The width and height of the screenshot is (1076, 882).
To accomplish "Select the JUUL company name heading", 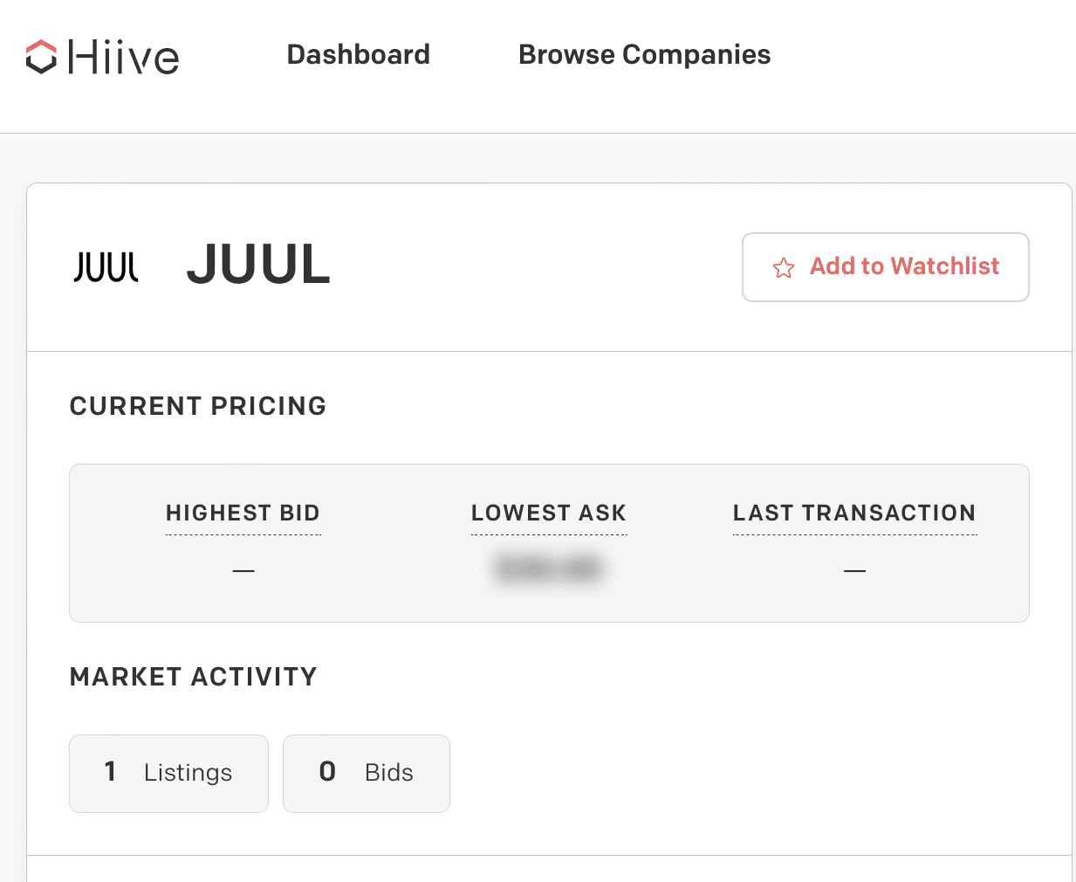I will (258, 265).
